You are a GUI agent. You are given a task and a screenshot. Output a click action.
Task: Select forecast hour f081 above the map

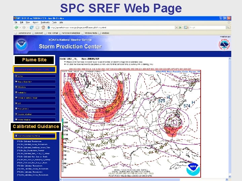pyautogui.click(x=182, y=69)
